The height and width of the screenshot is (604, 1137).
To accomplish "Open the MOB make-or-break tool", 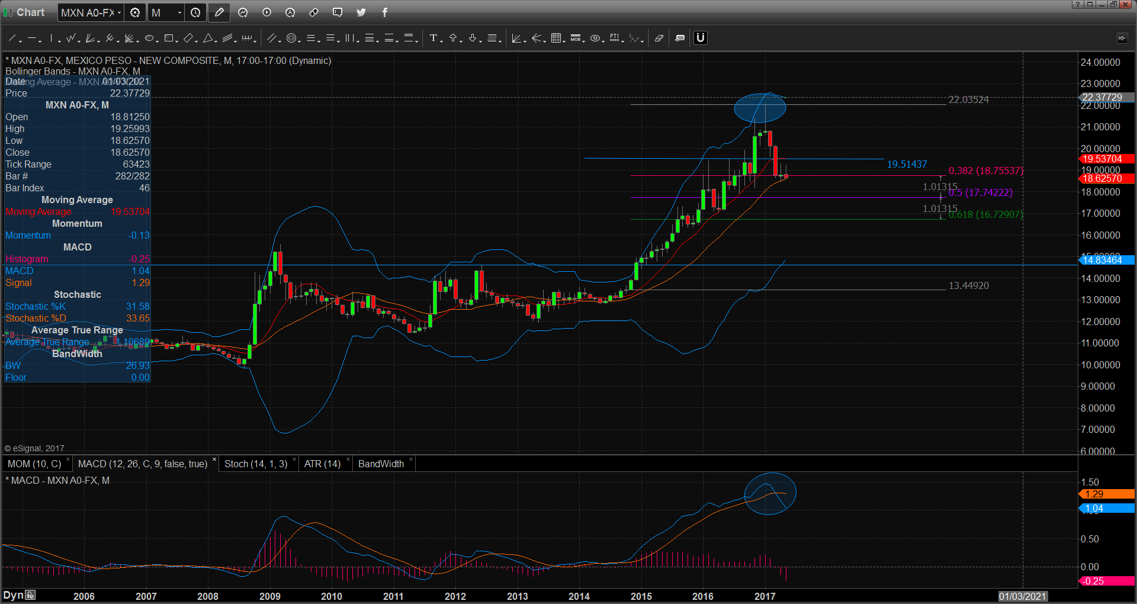I will pyautogui.click(x=575, y=38).
